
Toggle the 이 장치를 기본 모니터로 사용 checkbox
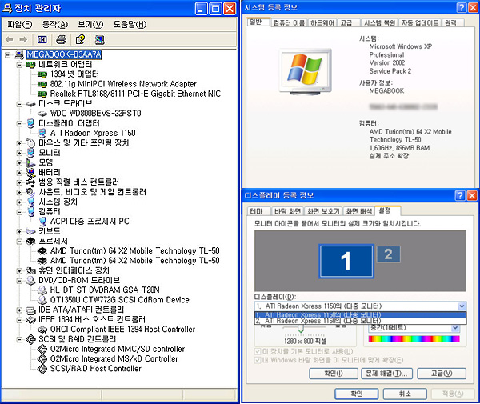tap(258, 351)
